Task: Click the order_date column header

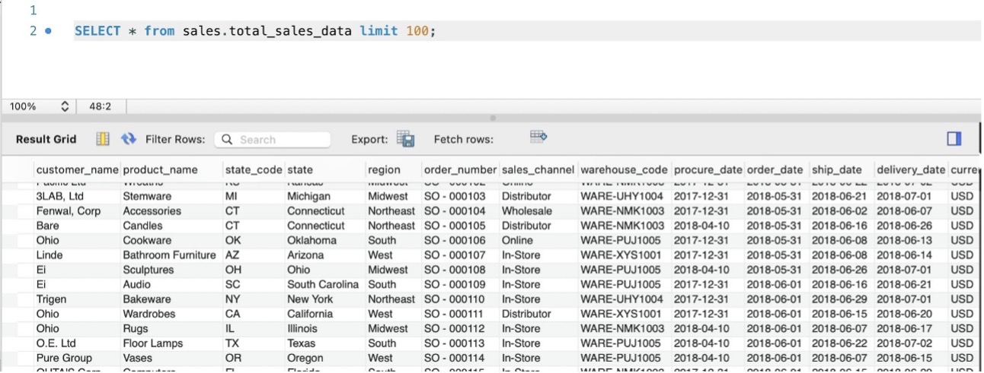Action: click(x=775, y=169)
